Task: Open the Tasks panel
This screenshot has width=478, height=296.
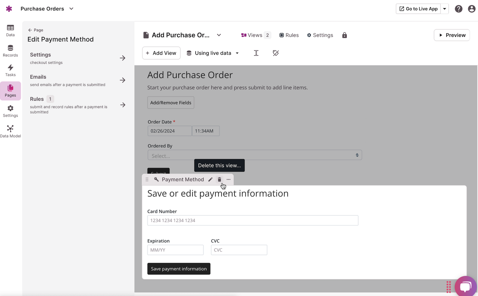Action: click(10, 70)
